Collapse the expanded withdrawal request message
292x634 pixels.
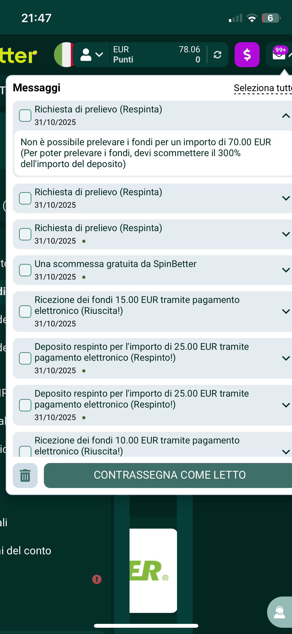286,116
